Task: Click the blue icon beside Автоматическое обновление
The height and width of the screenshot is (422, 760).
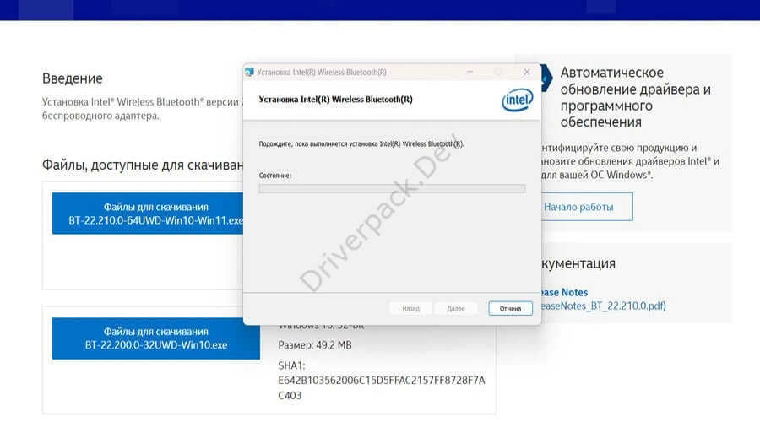Action: [546, 78]
